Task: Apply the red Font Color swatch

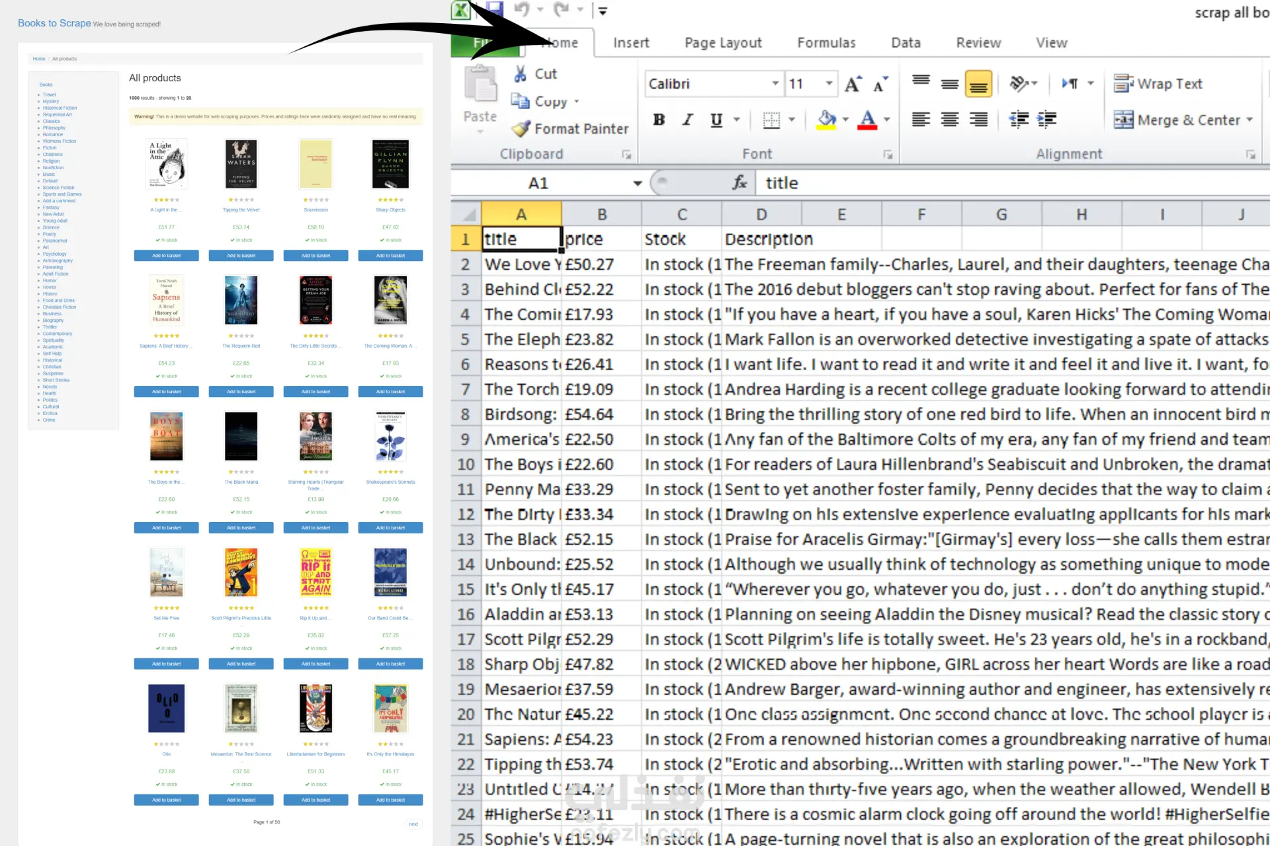Action: point(867,120)
